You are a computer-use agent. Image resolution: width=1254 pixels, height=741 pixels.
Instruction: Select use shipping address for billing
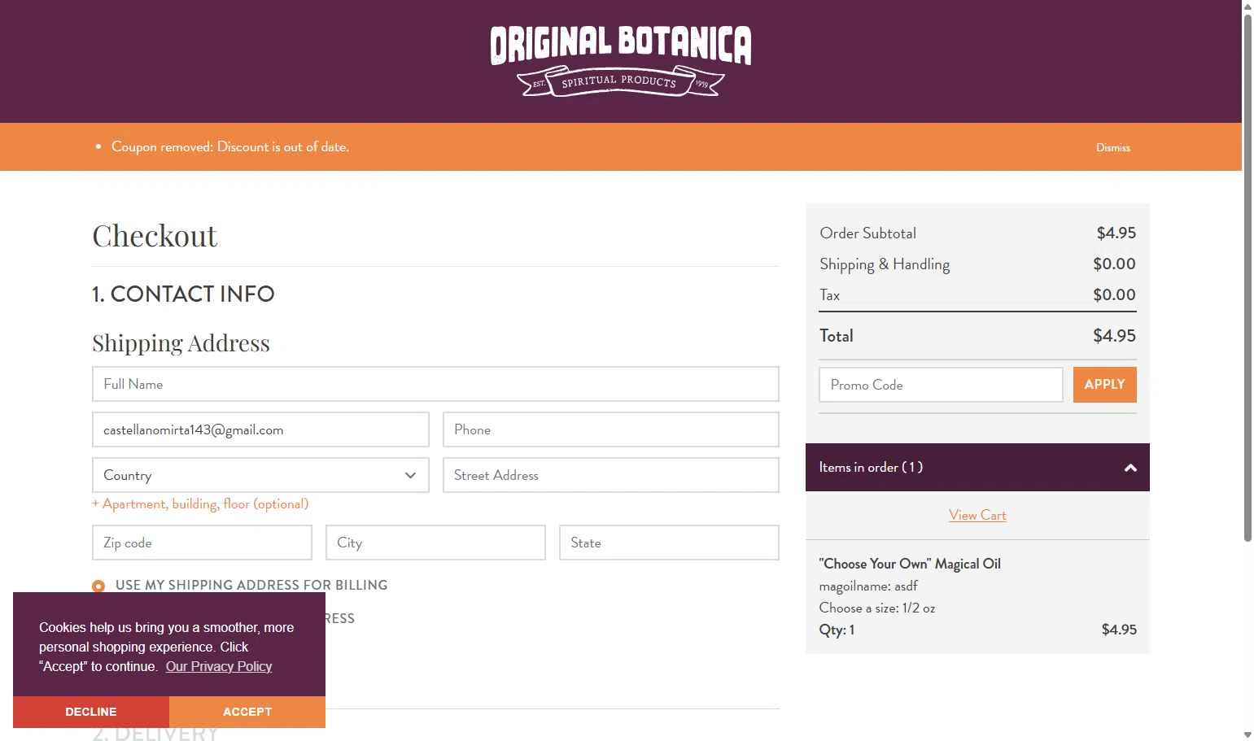[x=98, y=586]
